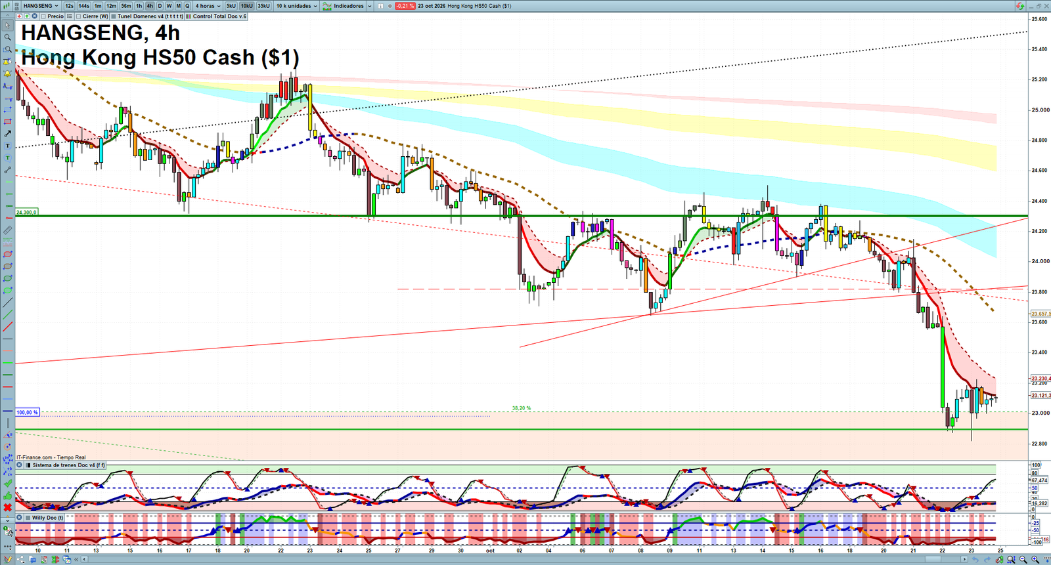
Task: Toggle the Precio checkbox
Action: click(43, 16)
